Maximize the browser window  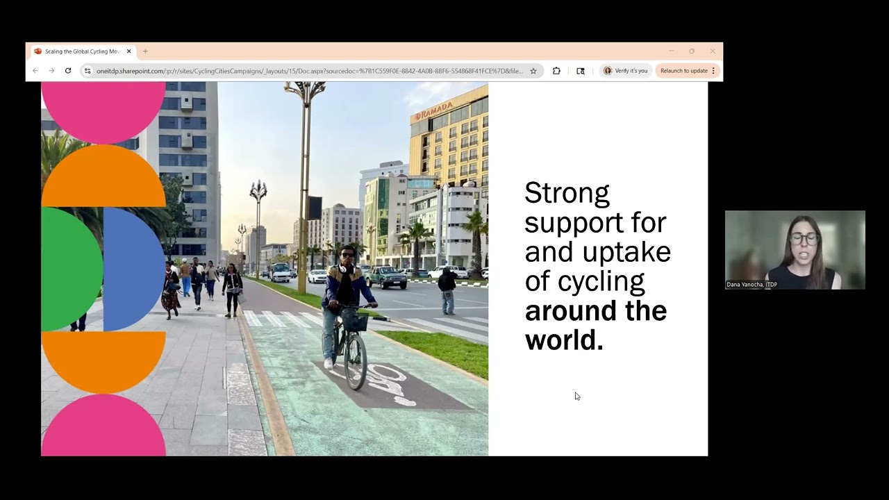point(692,51)
